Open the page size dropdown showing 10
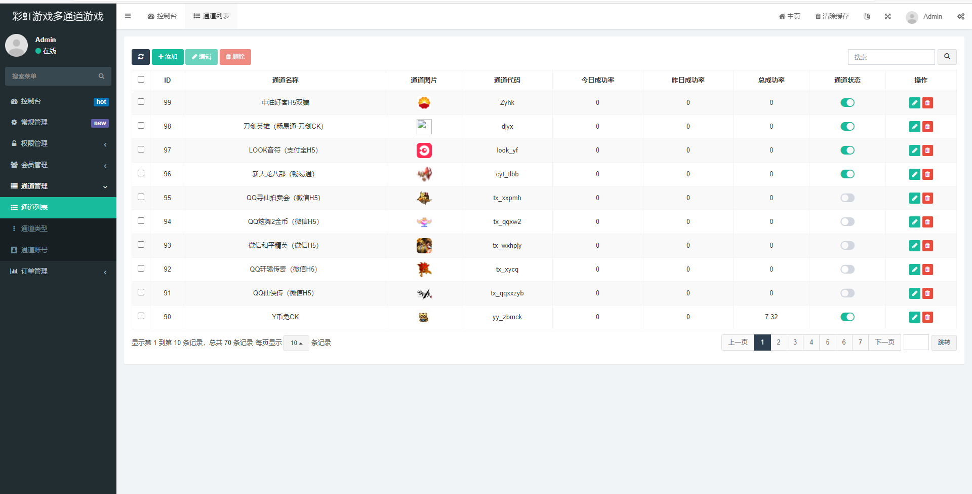Viewport: 972px width, 494px height. click(x=296, y=343)
